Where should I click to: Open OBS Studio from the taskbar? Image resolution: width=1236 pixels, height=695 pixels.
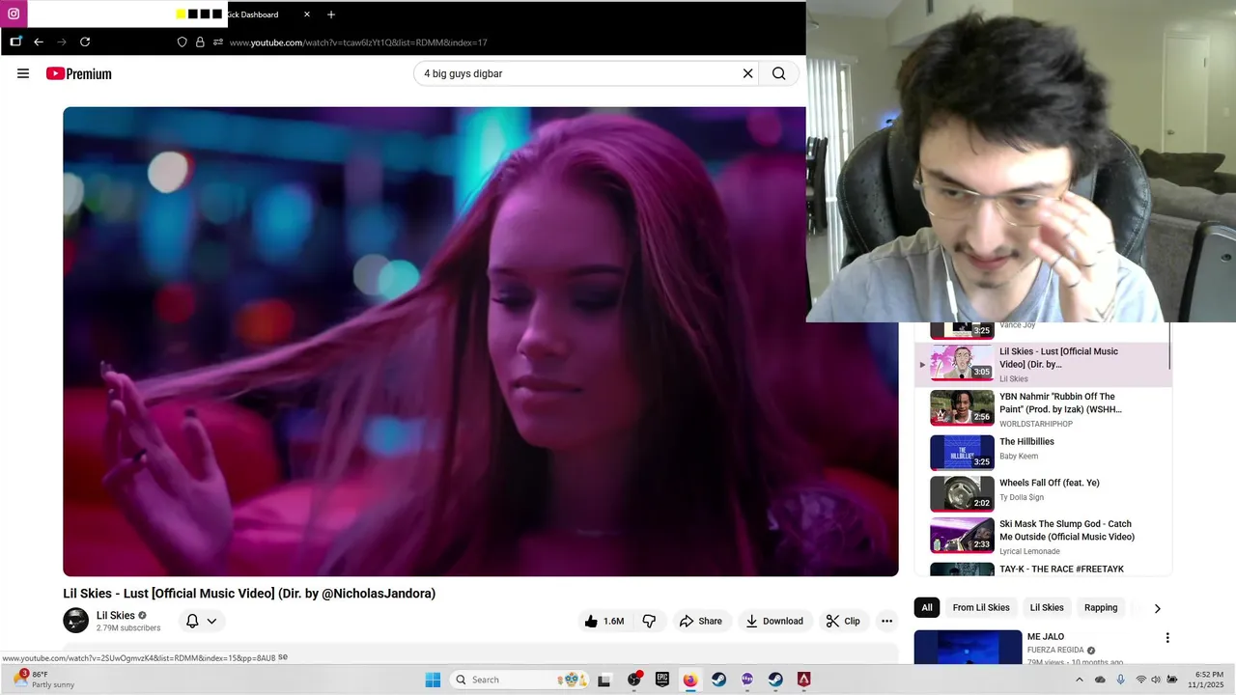pos(634,680)
